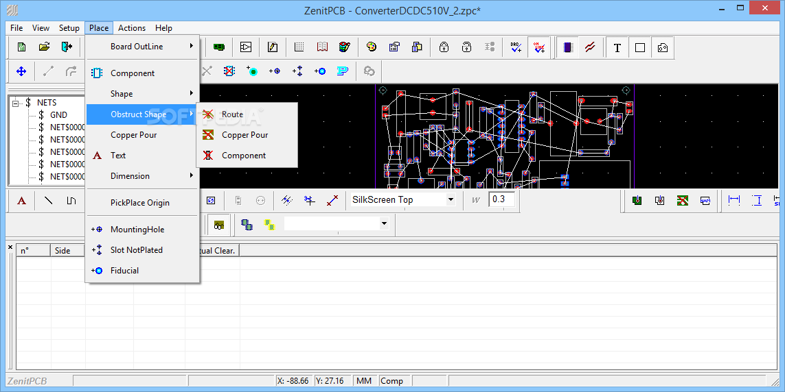Image resolution: width=785 pixels, height=392 pixels.
Task: Click the New file toolbar icon
Action: click(x=21, y=47)
